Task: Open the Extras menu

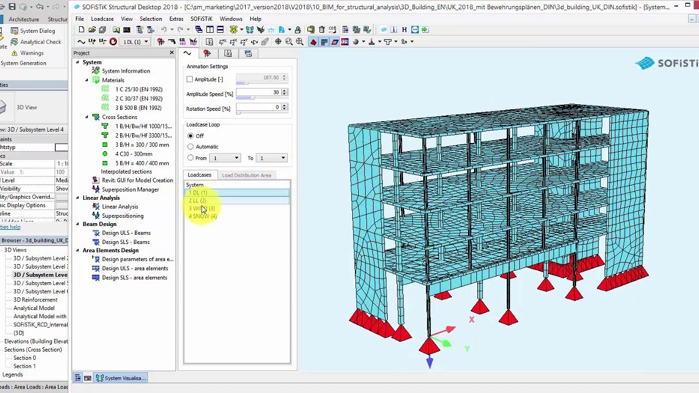Action: [x=176, y=19]
